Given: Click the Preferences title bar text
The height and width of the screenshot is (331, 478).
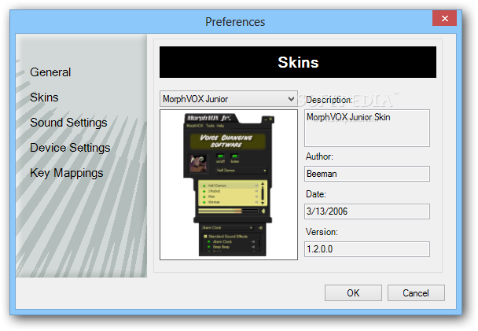Looking at the screenshot, I should [x=235, y=22].
